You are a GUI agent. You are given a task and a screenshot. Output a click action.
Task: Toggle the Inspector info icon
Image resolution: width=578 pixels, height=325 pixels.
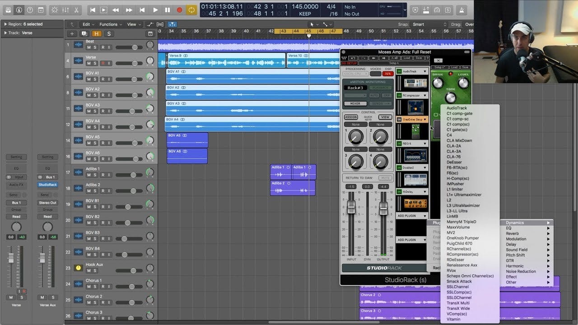[19, 9]
